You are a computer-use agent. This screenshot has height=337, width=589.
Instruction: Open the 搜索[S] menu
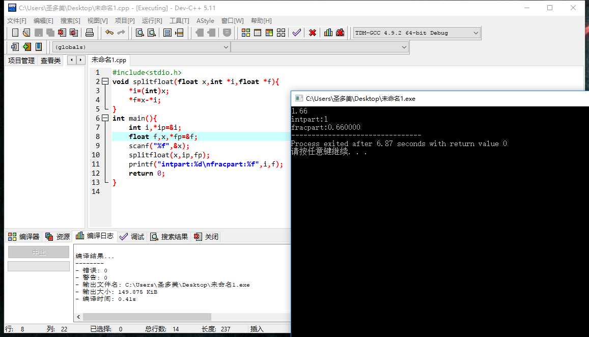[x=70, y=21]
